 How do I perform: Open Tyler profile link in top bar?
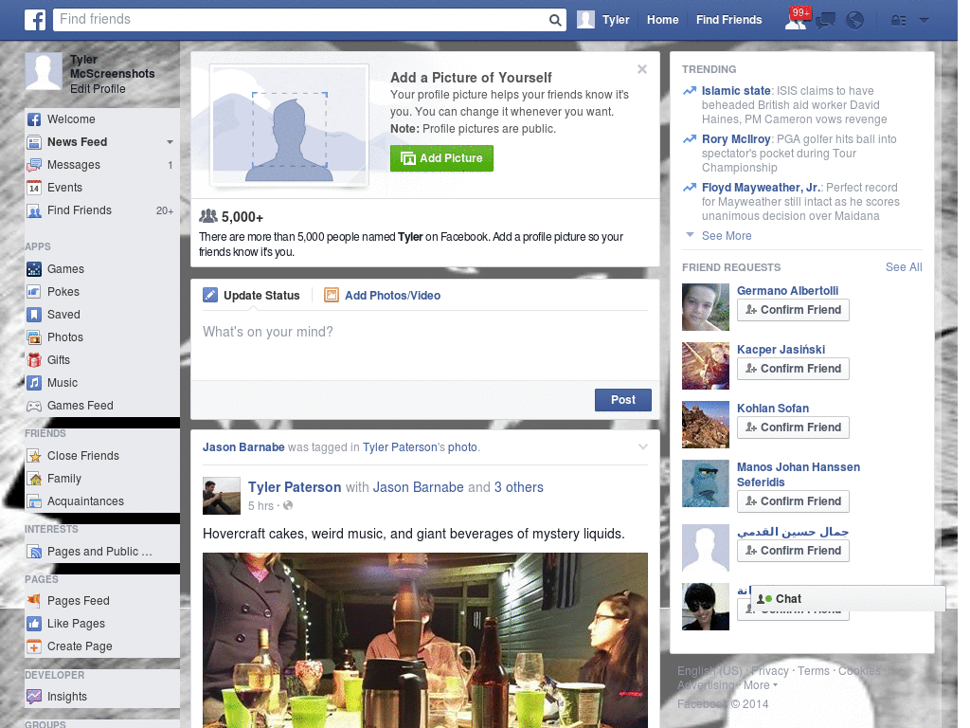pos(616,20)
